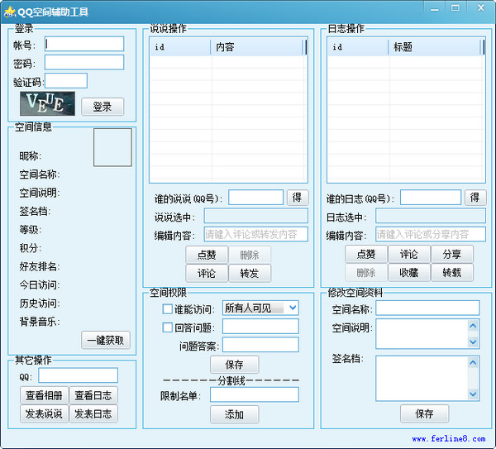Click the 帐号 account input field
The image size is (496, 449).
84,44
